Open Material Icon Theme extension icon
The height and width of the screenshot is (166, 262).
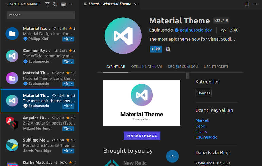pyautogui.click(x=12, y=34)
